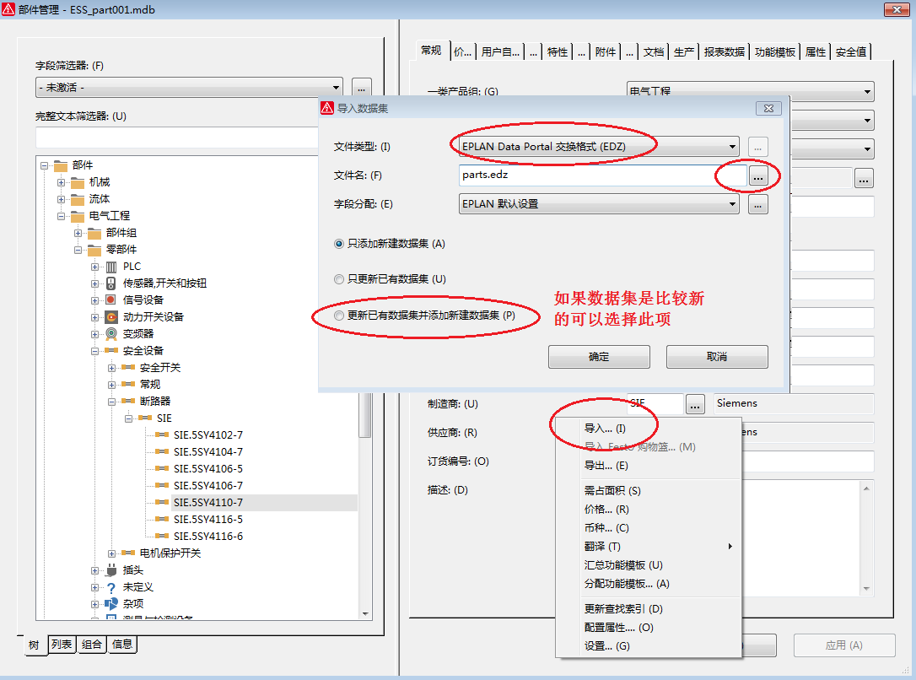Choose 更新查找索引 (D) menu entry
The image size is (916, 680).
point(623,609)
